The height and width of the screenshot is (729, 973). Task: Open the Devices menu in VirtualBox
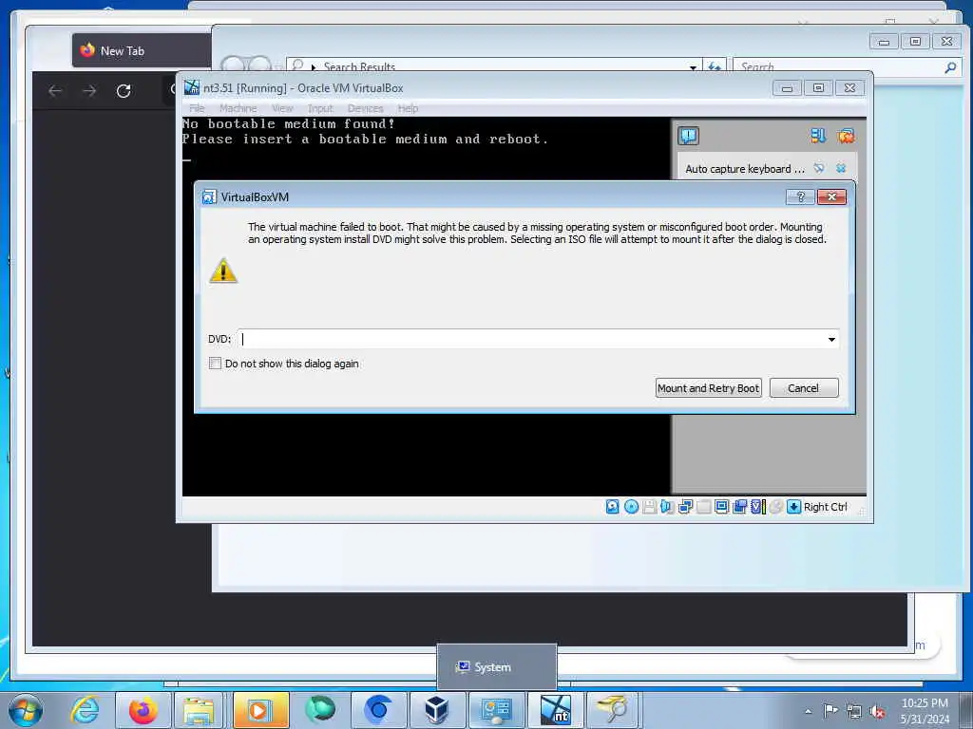[365, 108]
